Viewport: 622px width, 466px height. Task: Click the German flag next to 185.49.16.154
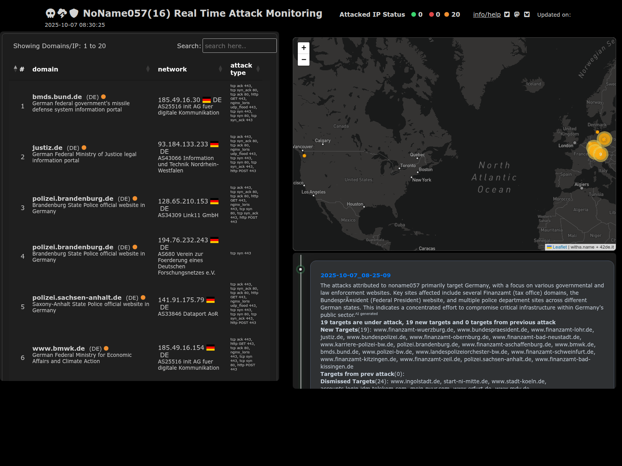pyautogui.click(x=210, y=348)
